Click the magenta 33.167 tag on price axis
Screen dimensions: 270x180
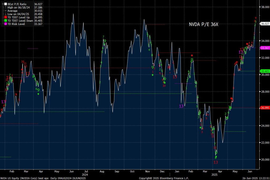click(x=265, y=48)
